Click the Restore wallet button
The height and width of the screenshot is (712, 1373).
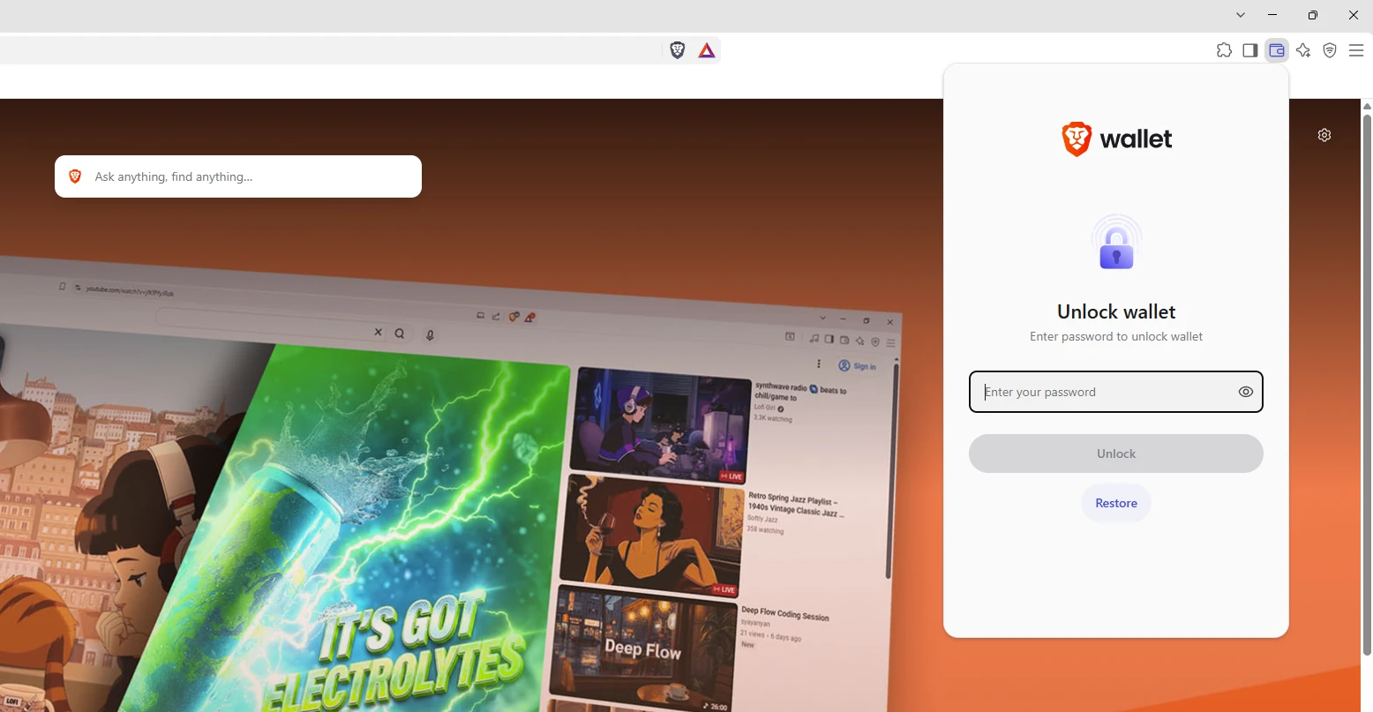click(1116, 503)
